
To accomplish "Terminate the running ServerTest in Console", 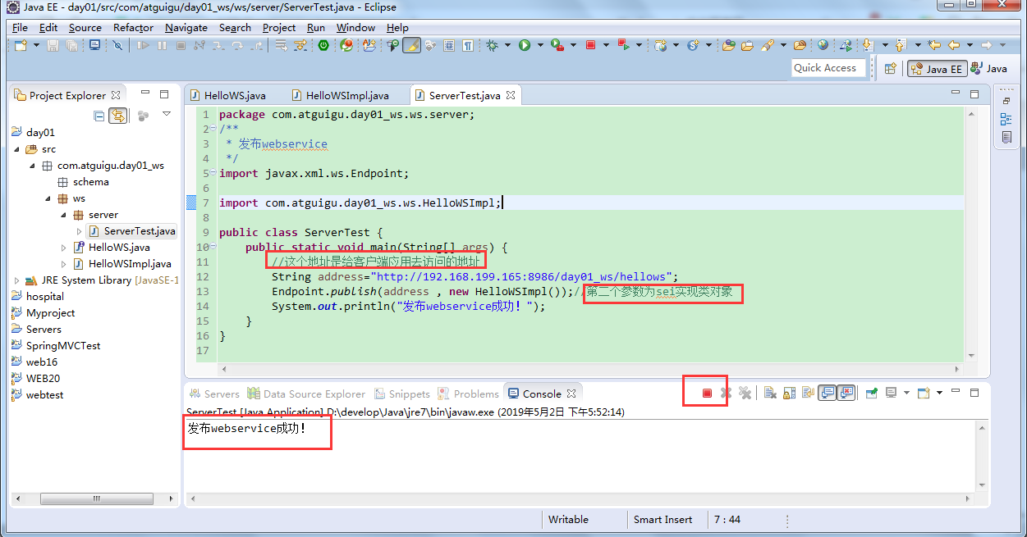I will pos(707,394).
